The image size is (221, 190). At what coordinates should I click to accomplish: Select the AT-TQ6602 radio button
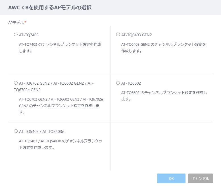click(x=118, y=83)
